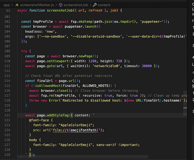Click 'isAllowedHost' function call on line 115
194x160 pixels.
pyautogui.click(x=48, y=86)
